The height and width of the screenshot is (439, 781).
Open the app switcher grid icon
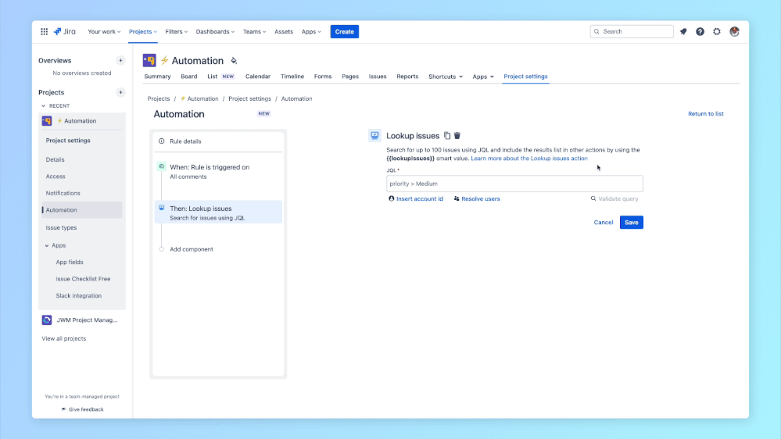click(x=44, y=31)
